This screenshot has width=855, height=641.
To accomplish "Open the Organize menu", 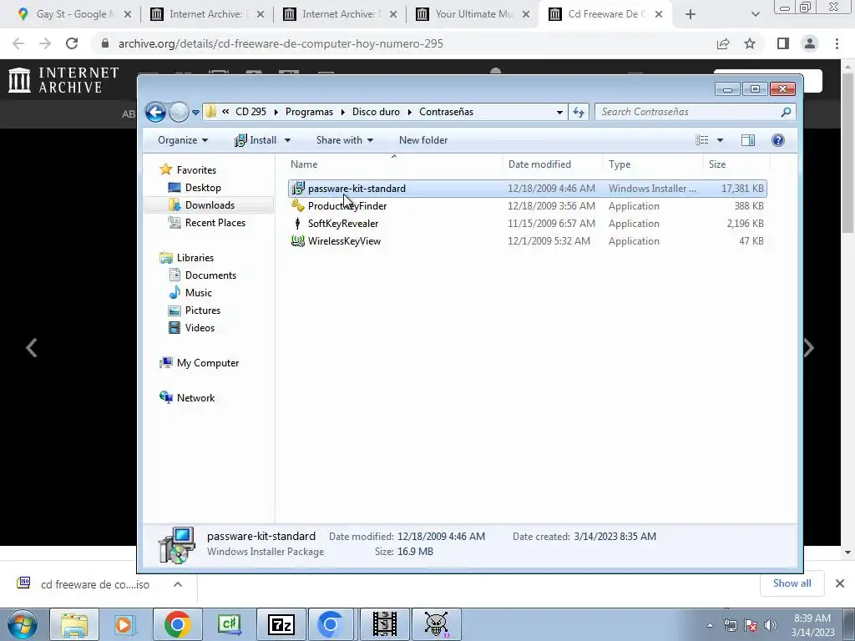I will pos(183,140).
